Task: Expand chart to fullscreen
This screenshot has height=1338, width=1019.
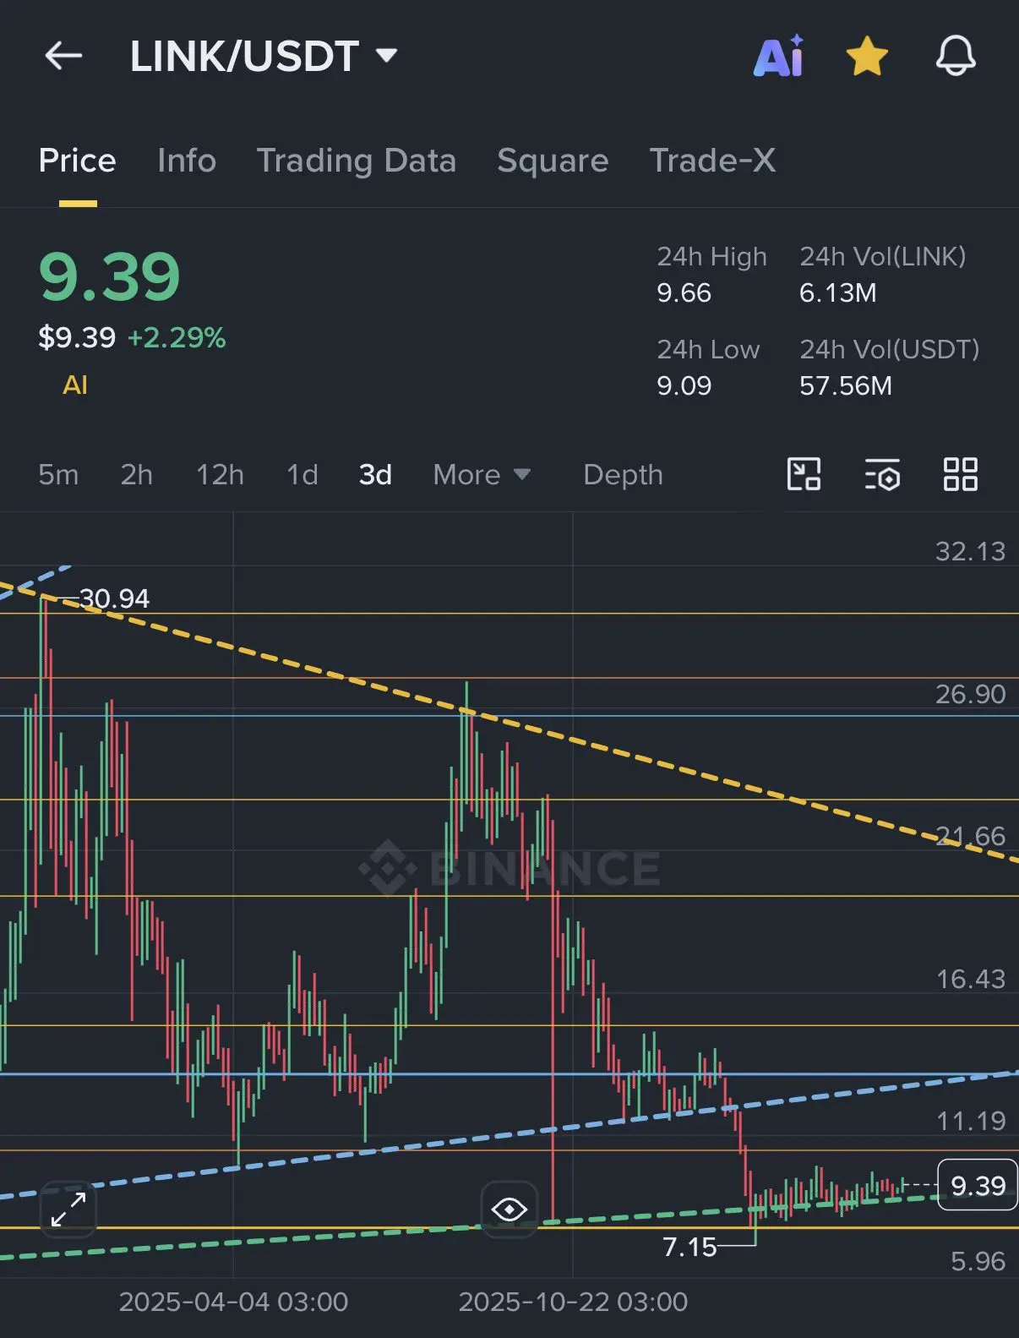Action: click(68, 1210)
